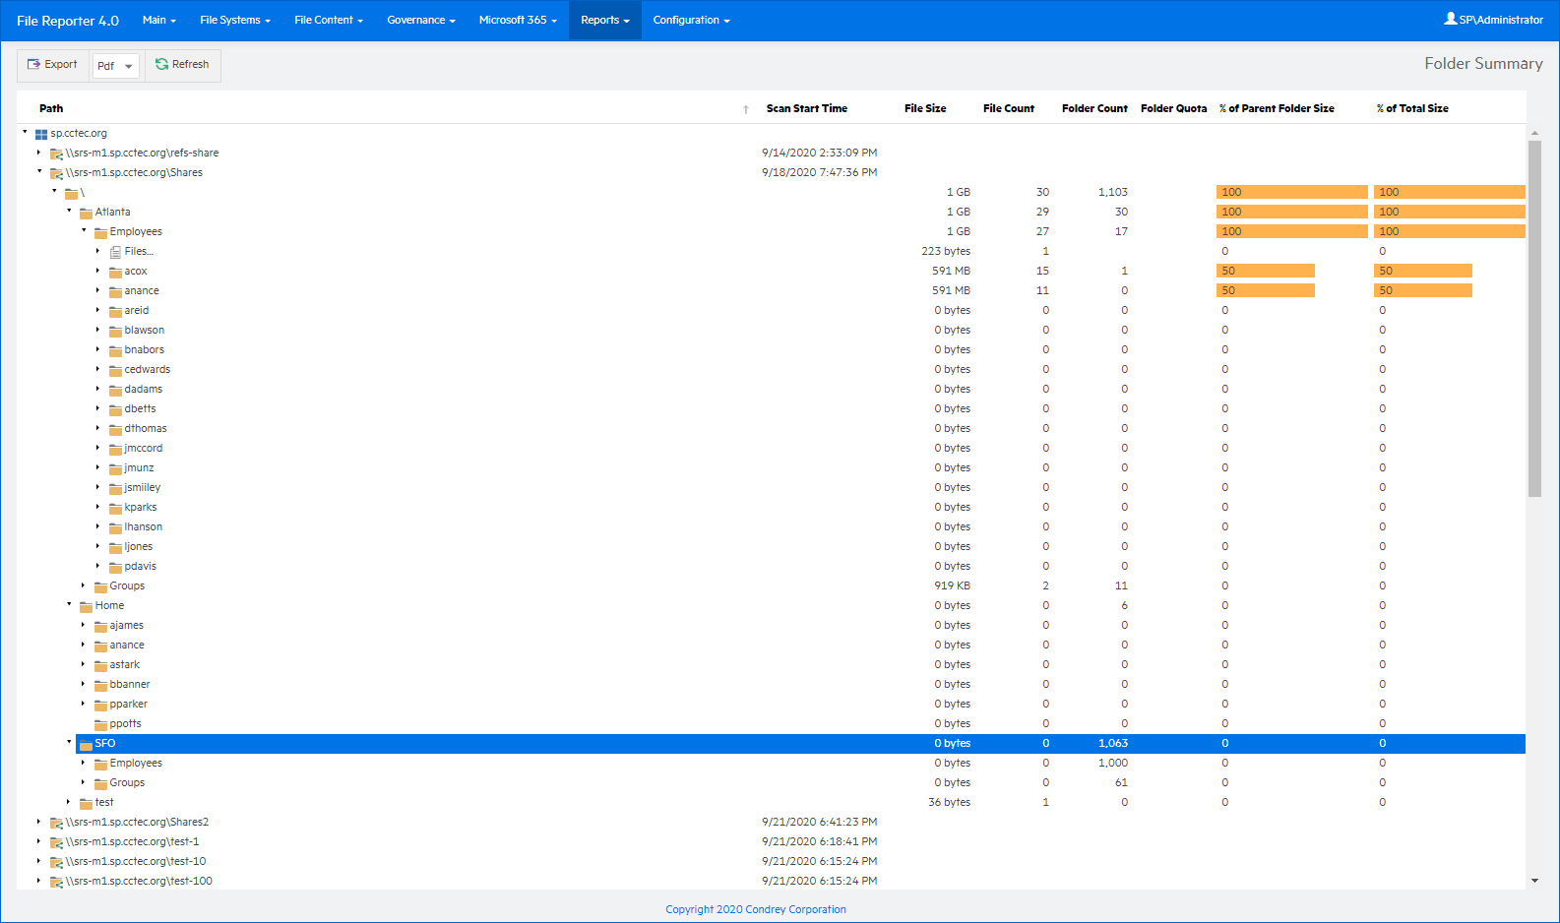Click the Atlanta folder icon
The image size is (1560, 923).
pos(86,213)
